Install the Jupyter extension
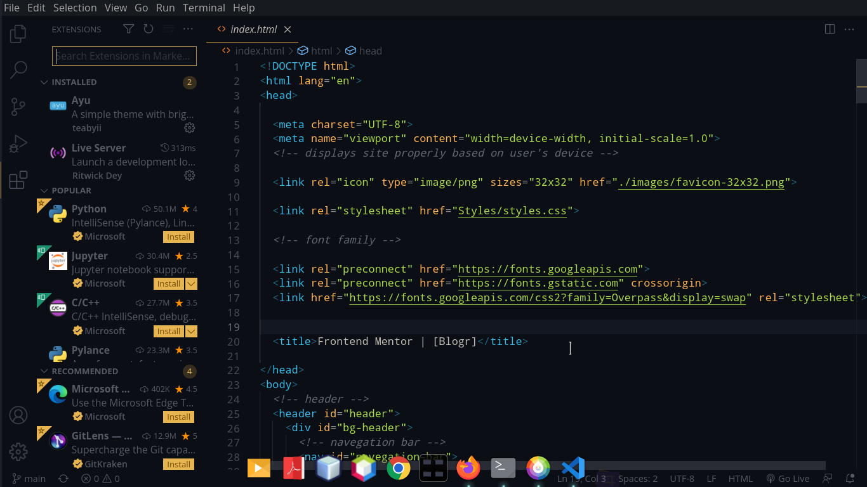Viewport: 867px width, 487px height. click(169, 284)
